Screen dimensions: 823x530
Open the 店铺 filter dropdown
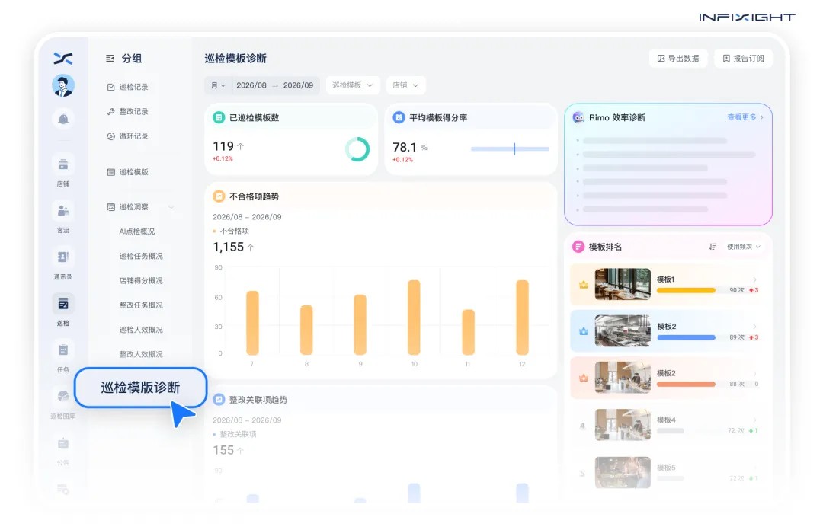(x=405, y=85)
